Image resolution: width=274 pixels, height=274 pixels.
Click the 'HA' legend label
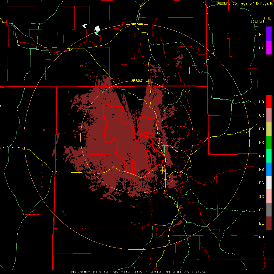pyautogui.click(x=262, y=102)
